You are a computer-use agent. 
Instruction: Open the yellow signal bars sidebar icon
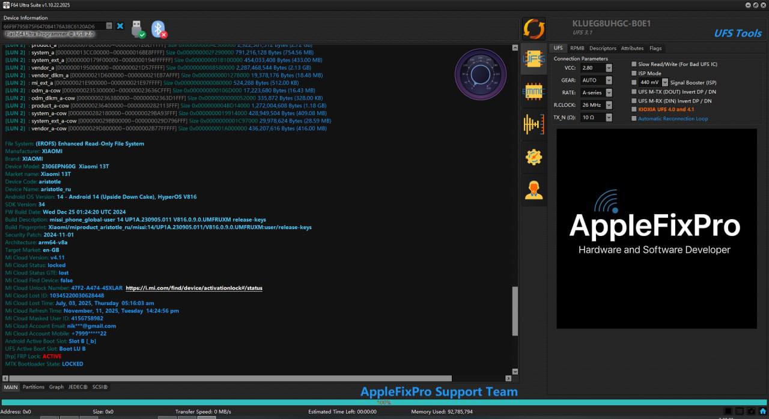point(533,124)
